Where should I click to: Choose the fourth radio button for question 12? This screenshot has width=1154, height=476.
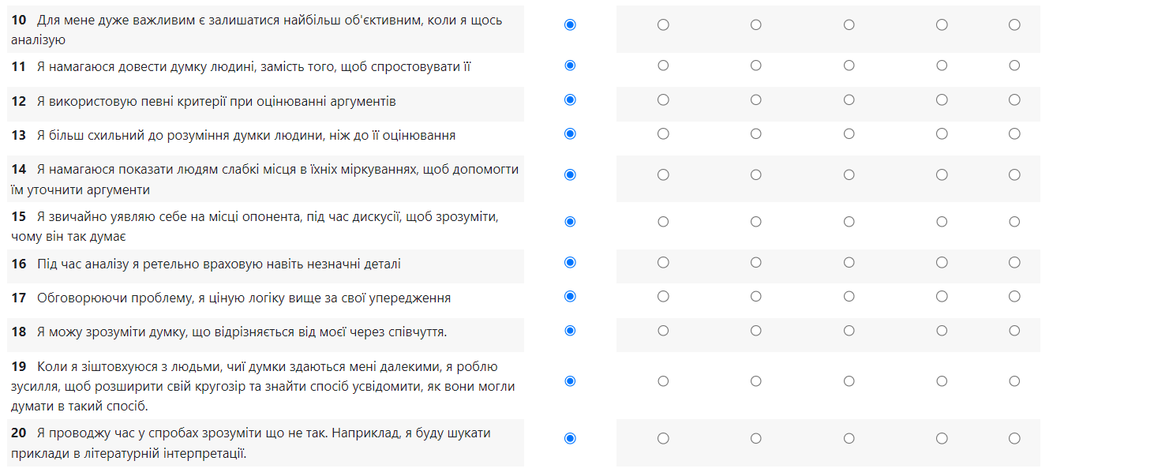[849, 100]
